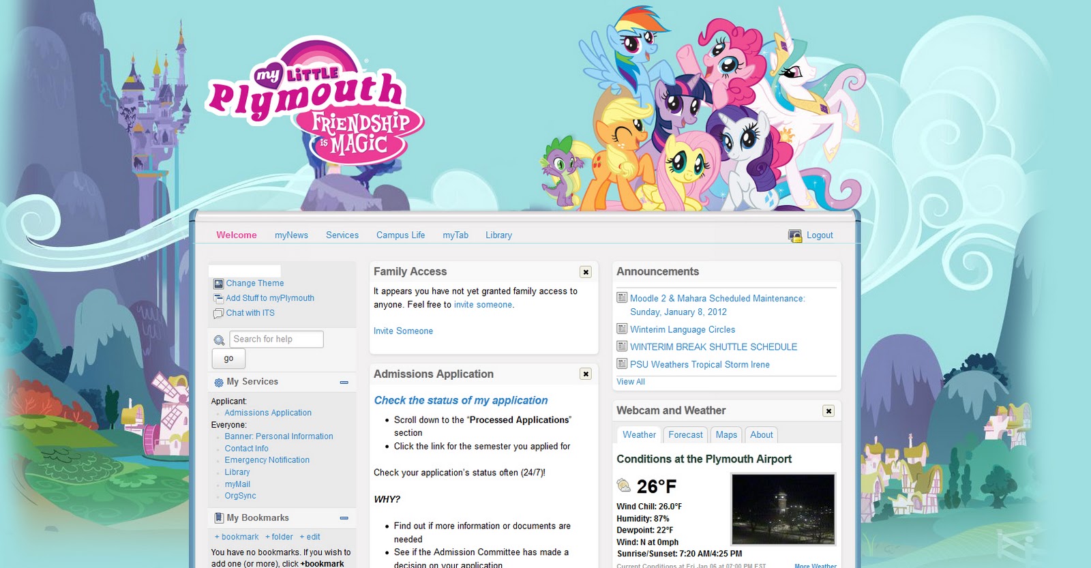
Task: Open the myTab tab
Action: [455, 235]
